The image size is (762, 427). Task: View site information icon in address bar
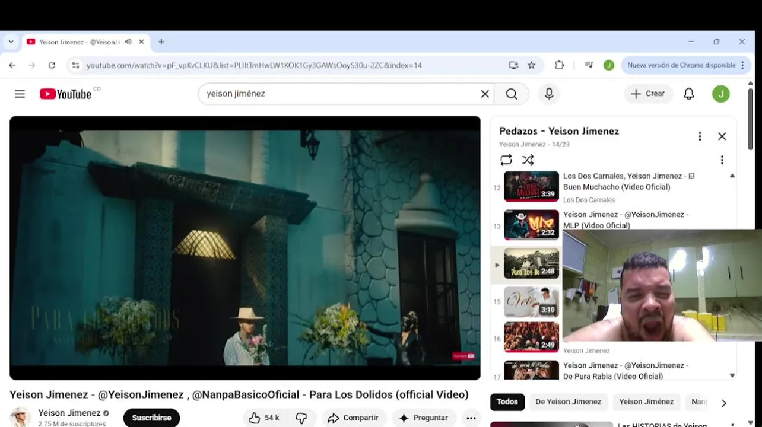tap(75, 65)
